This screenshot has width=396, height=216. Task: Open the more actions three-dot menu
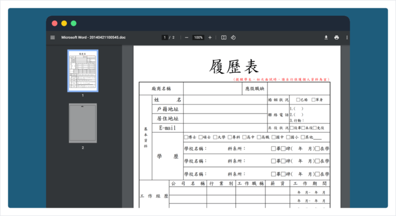pyautogui.click(x=346, y=38)
